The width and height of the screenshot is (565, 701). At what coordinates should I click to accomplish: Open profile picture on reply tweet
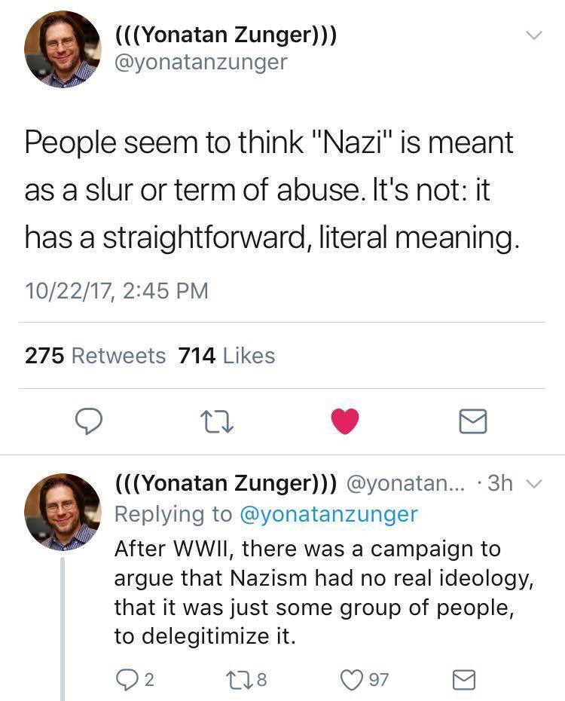pyautogui.click(x=63, y=511)
